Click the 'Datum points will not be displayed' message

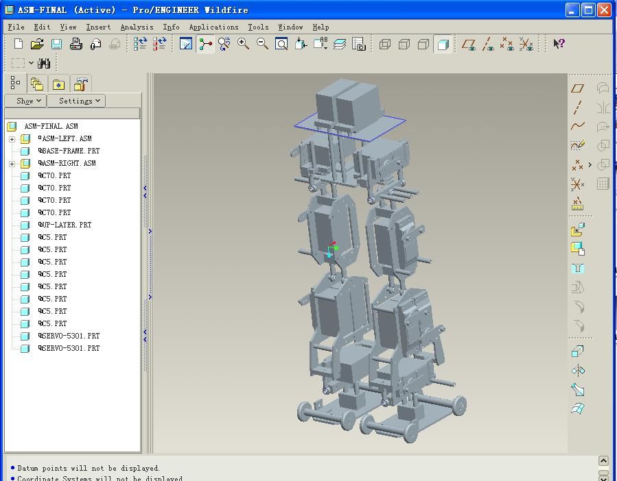pos(88,469)
